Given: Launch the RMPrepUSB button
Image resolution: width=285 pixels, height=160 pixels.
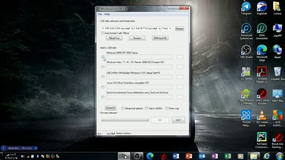Looking at the screenshot, I should point(160,38).
